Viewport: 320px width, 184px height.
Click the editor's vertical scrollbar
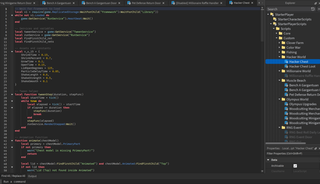[262, 24]
